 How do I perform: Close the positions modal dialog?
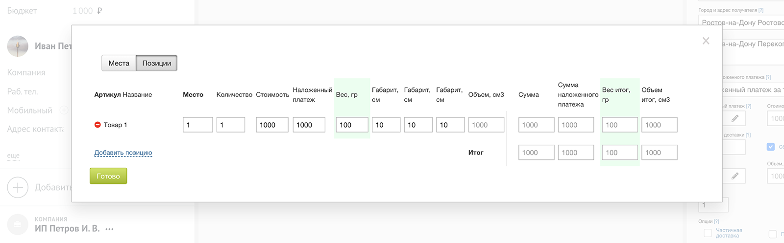tap(706, 41)
